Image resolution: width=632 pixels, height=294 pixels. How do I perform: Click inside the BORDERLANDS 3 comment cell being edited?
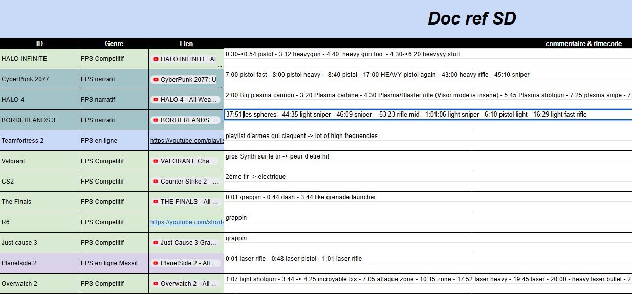pyautogui.click(x=428, y=115)
